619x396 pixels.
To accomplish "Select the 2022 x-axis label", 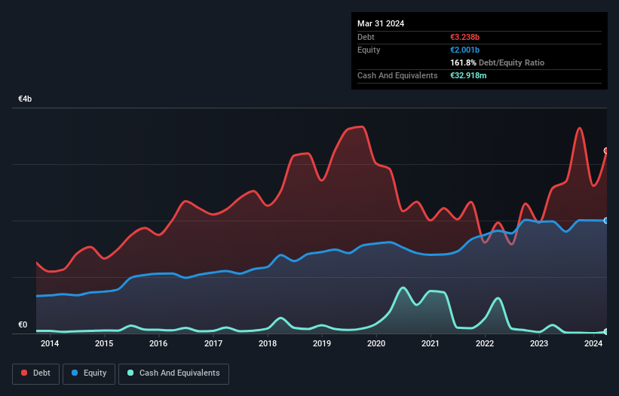I will point(485,343).
